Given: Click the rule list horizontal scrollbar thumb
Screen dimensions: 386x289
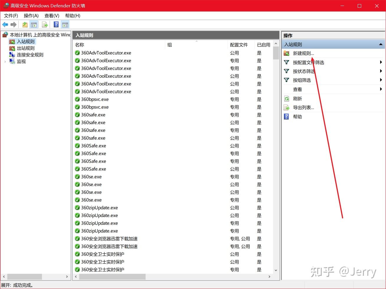Looking at the screenshot, I should tap(112, 277).
